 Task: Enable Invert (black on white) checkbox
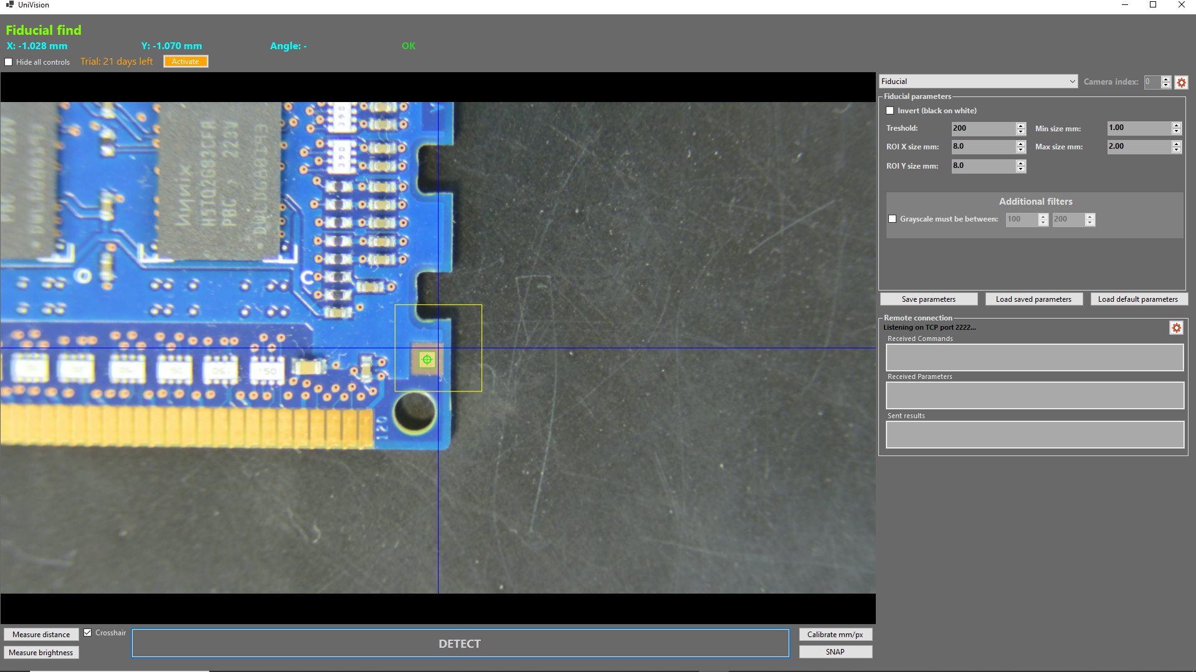pyautogui.click(x=890, y=111)
